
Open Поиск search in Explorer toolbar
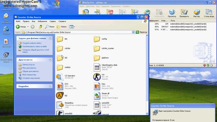[50, 27]
